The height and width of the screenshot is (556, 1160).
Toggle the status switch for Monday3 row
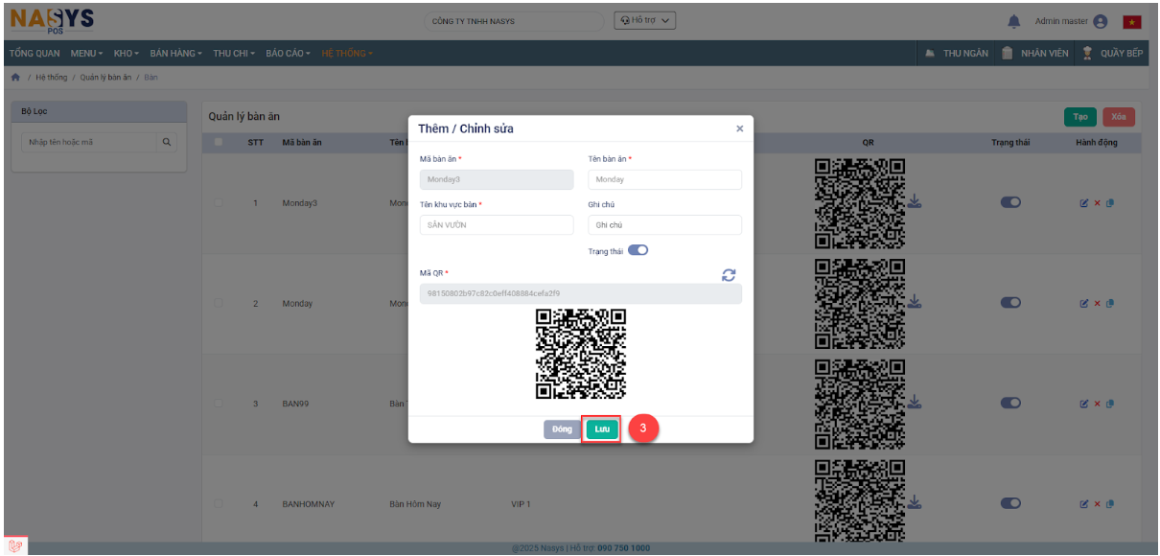[x=1010, y=202]
